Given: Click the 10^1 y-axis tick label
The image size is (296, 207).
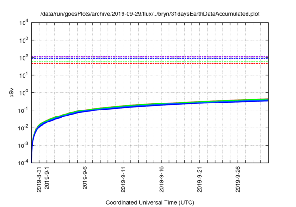Looking at the screenshot, I should (x=24, y=75).
